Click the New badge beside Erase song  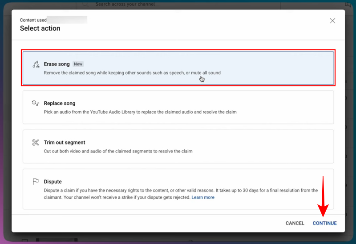tap(78, 64)
